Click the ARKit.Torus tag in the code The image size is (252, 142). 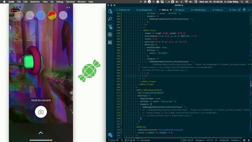tap(149, 30)
